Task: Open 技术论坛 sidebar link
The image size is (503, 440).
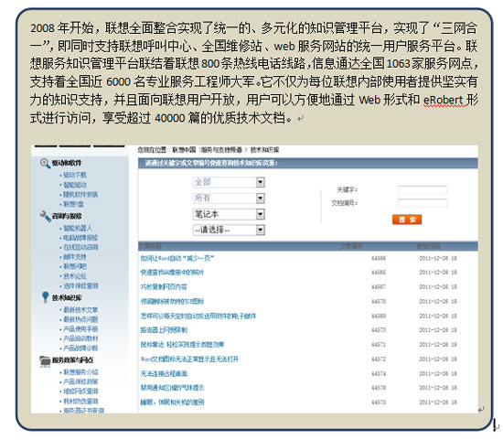Action: pos(75,276)
